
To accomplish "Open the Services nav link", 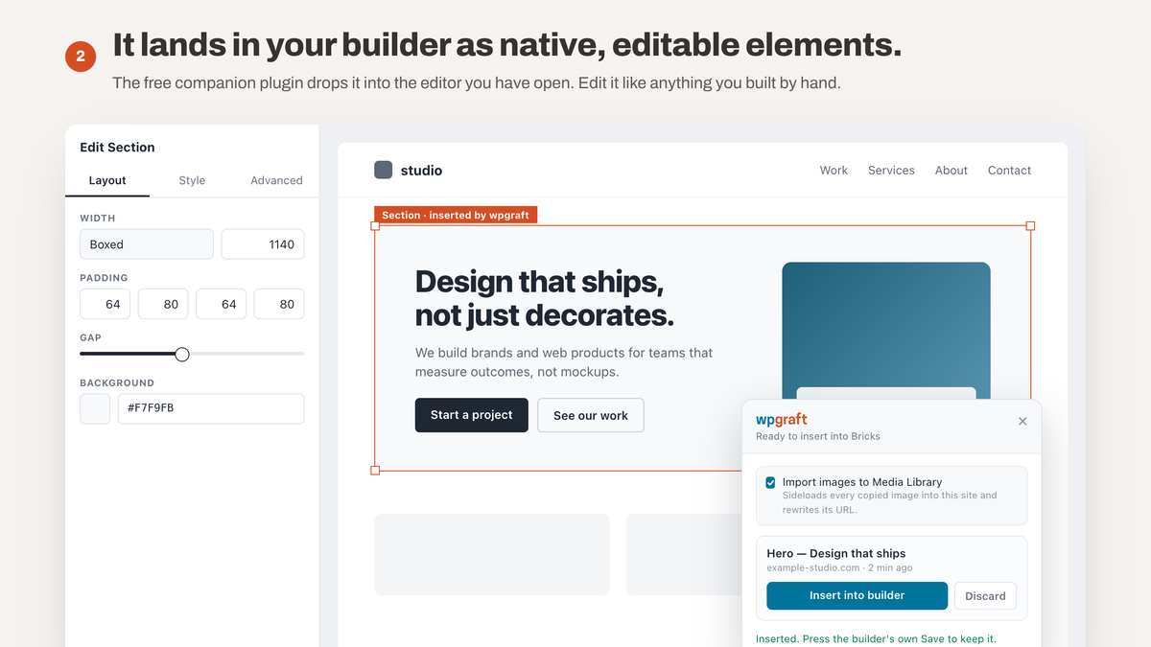I will 891,171.
